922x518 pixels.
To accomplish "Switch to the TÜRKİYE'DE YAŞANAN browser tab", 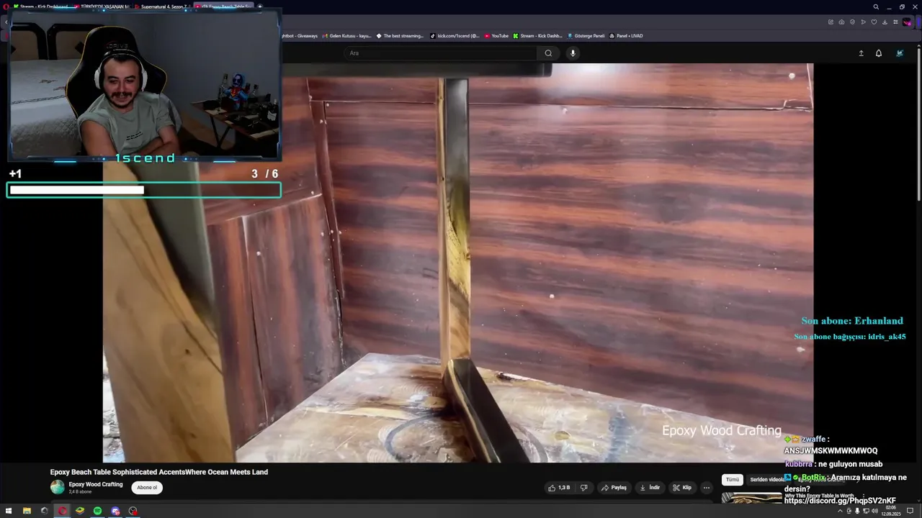I will click(101, 6).
